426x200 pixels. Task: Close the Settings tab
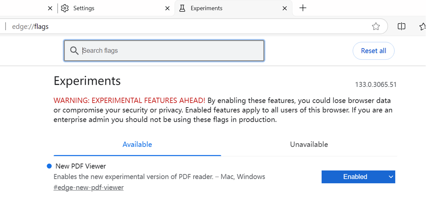point(167,8)
